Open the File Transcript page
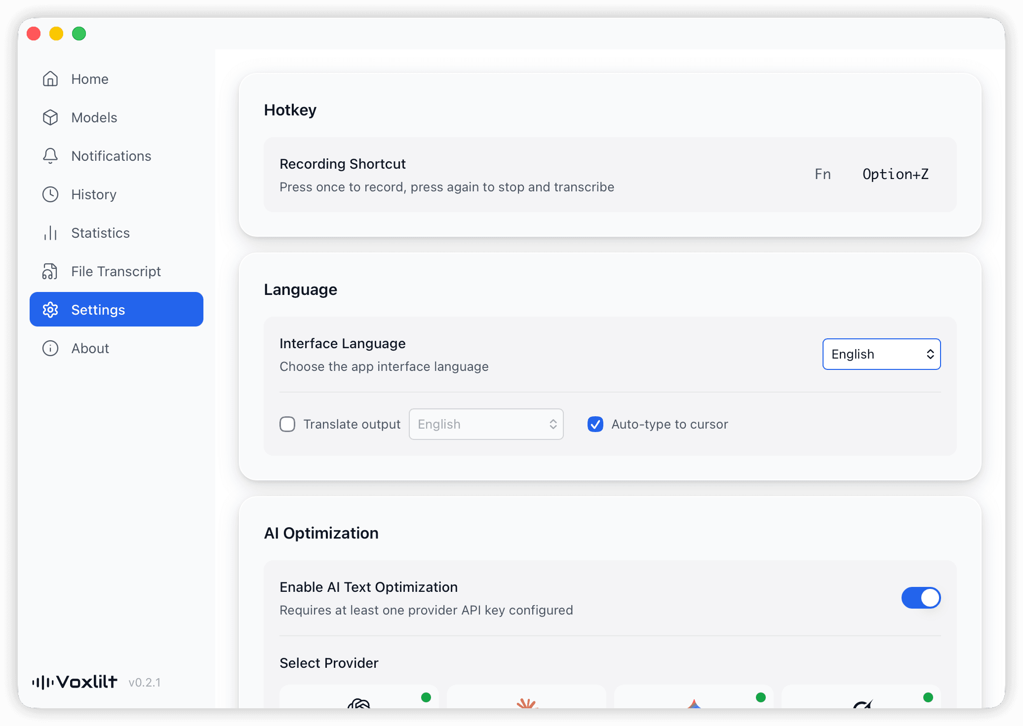Screen dimensions: 1023x726 [x=117, y=271]
